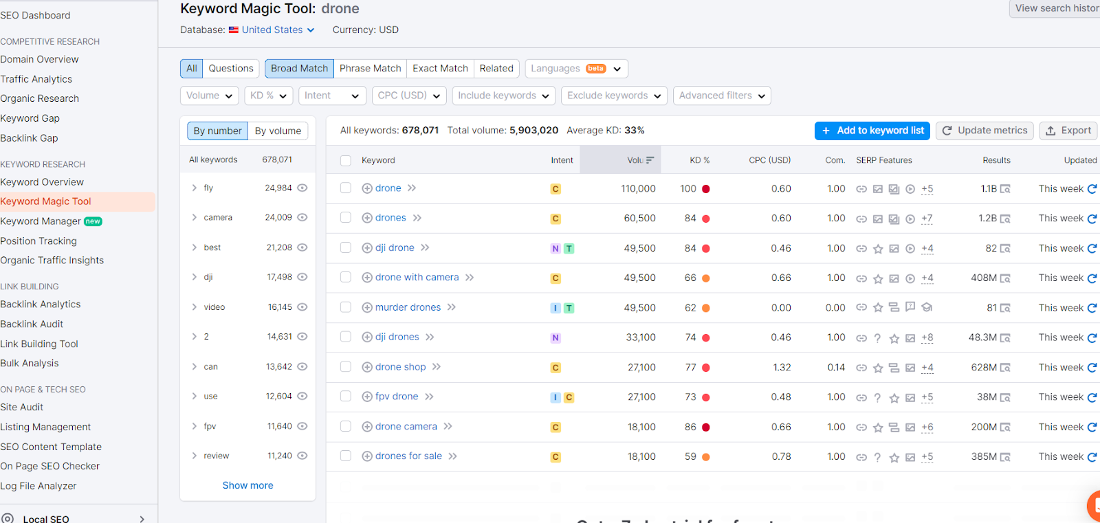Viewport: 1100px width, 523px height.
Task: Open the KD % filter dropdown
Action: [x=269, y=96]
